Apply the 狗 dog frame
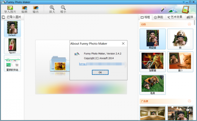Viewport: 197px width, 121px height. (180, 39)
